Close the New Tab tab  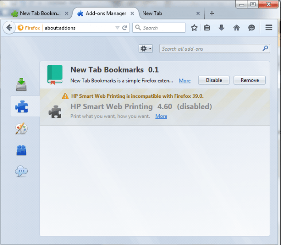[x=198, y=14]
